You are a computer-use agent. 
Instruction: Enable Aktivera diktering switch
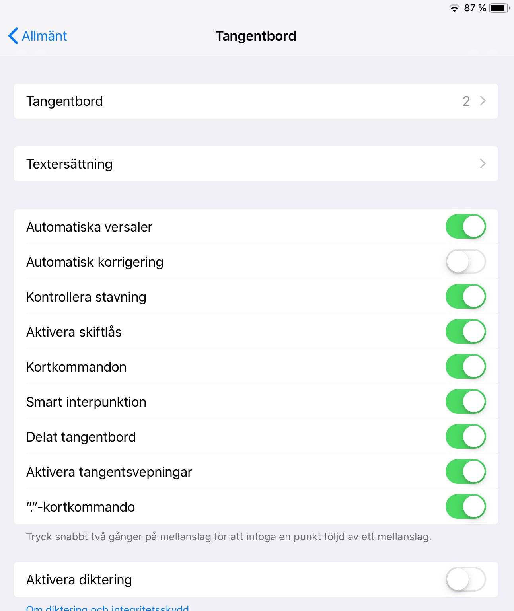[465, 580]
